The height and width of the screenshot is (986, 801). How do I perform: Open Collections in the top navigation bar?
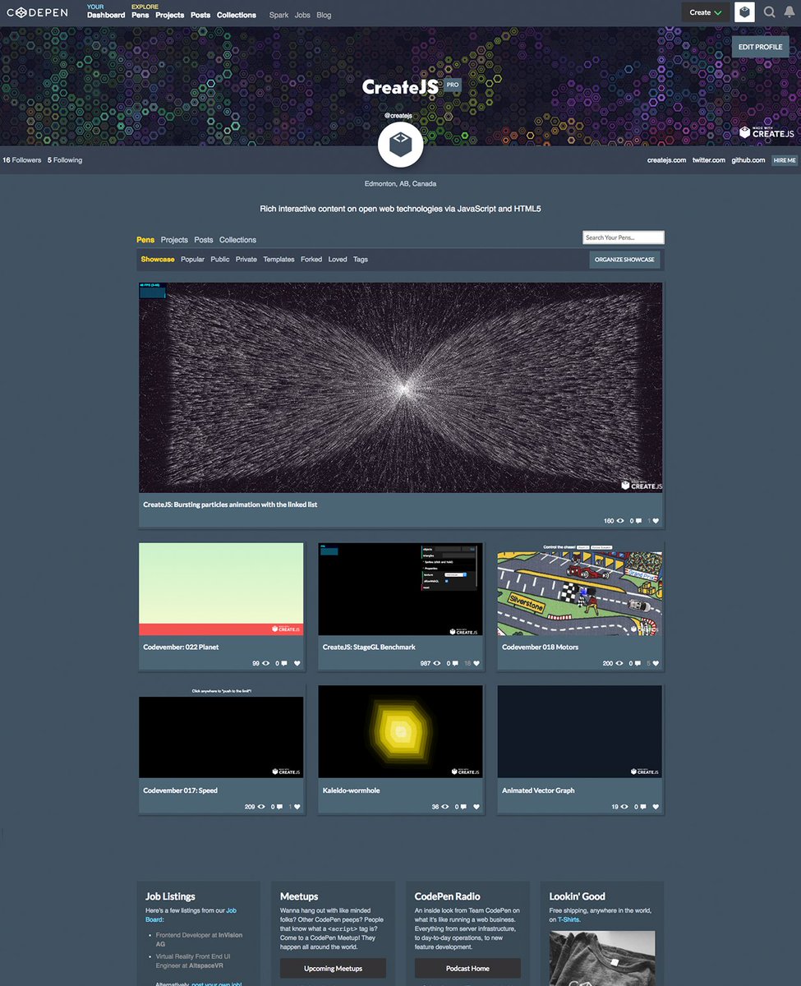coord(237,15)
